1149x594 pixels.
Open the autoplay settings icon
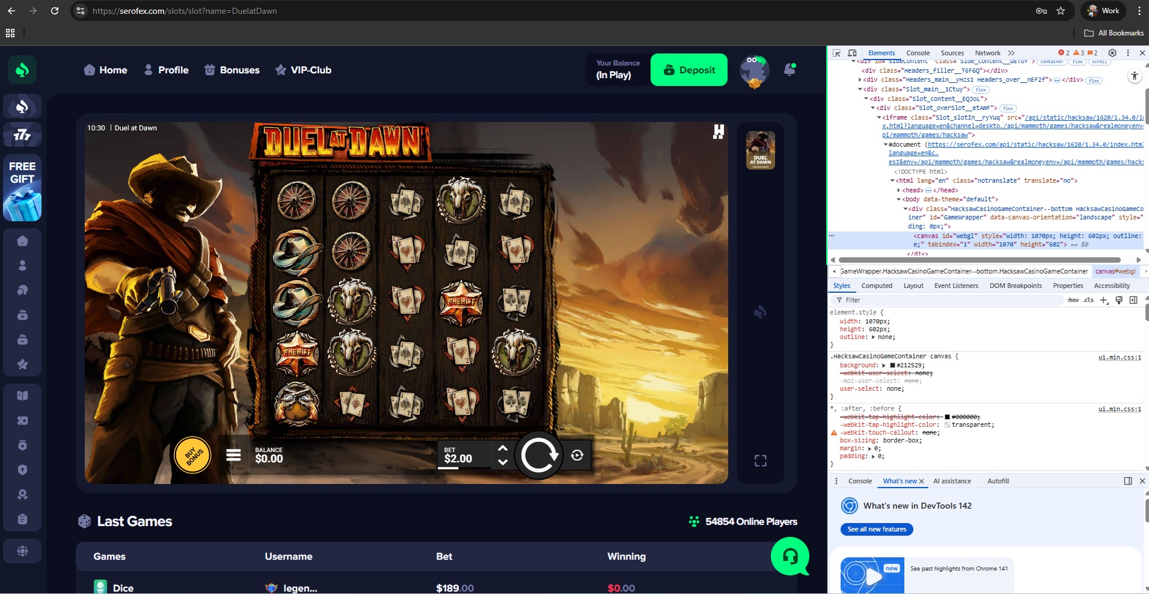577,456
